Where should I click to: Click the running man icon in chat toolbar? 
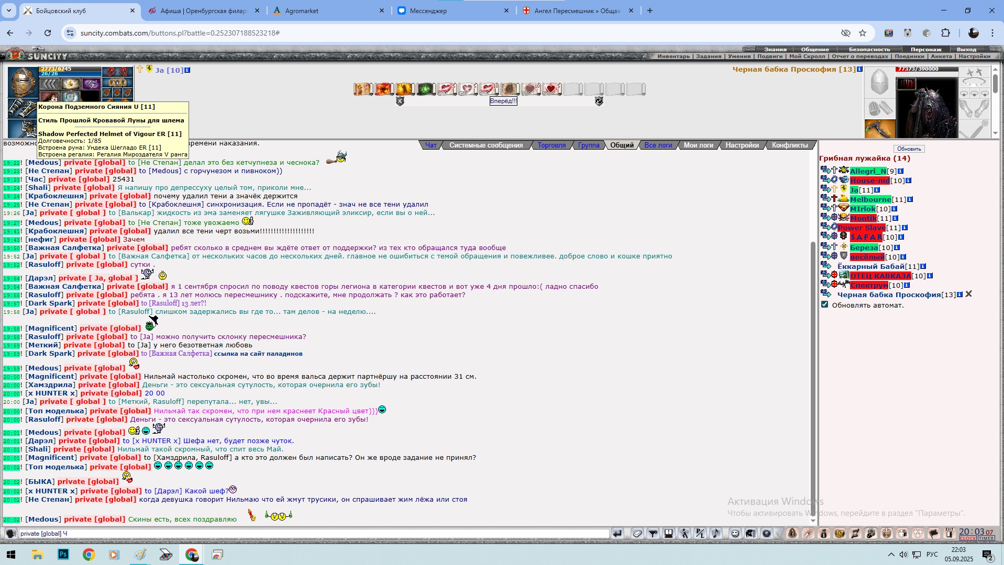tap(685, 534)
